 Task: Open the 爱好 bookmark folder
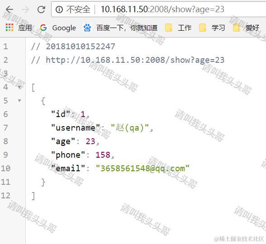tap(246, 28)
